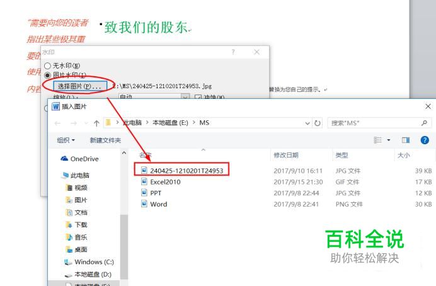Open 音乐 music folder in navigation pane
The image size is (436, 286).
click(x=76, y=237)
